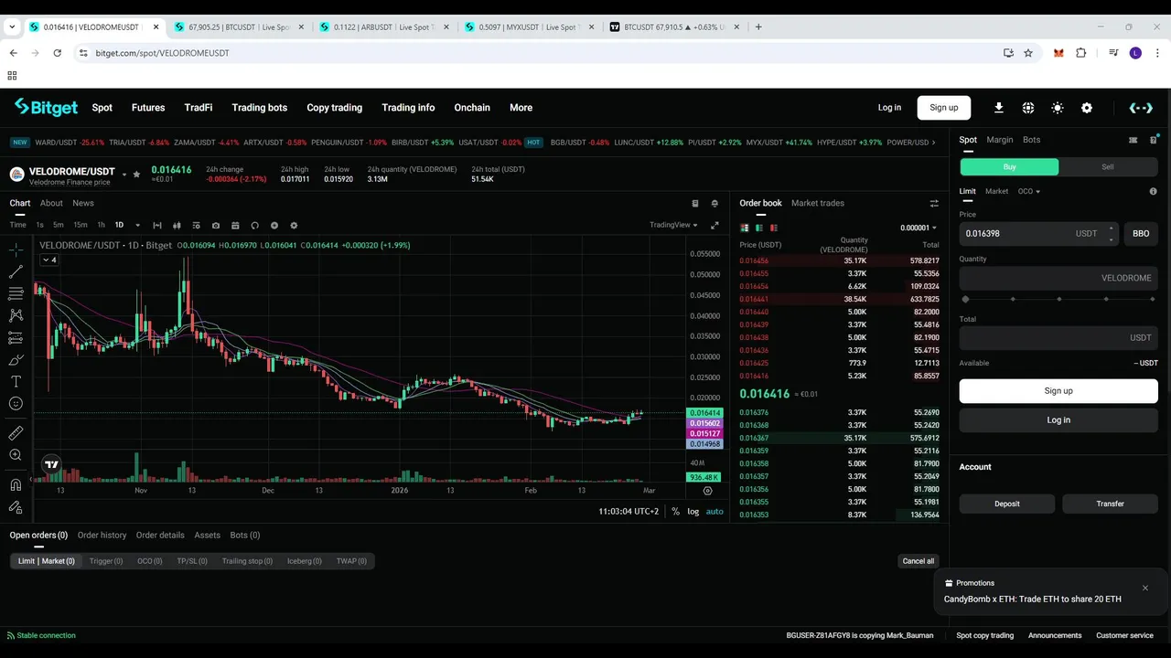Open site settings gear in header
Screen dimensions: 1171x658
(x=1087, y=108)
